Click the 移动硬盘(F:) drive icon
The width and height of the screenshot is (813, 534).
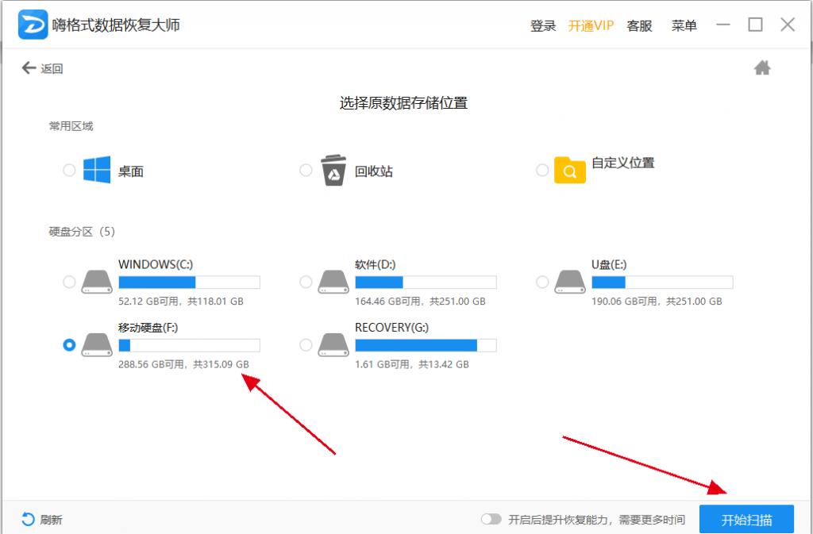point(97,345)
